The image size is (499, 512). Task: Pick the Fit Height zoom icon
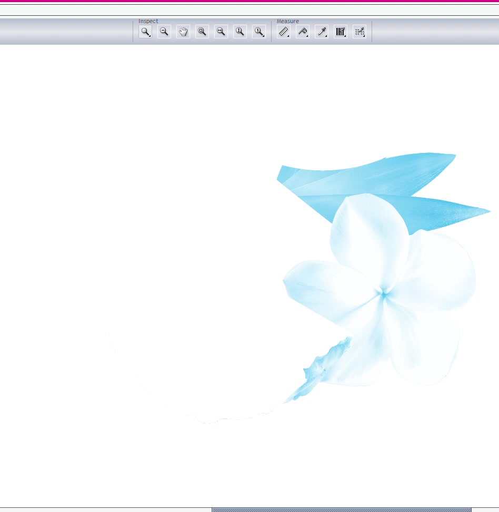coord(240,32)
